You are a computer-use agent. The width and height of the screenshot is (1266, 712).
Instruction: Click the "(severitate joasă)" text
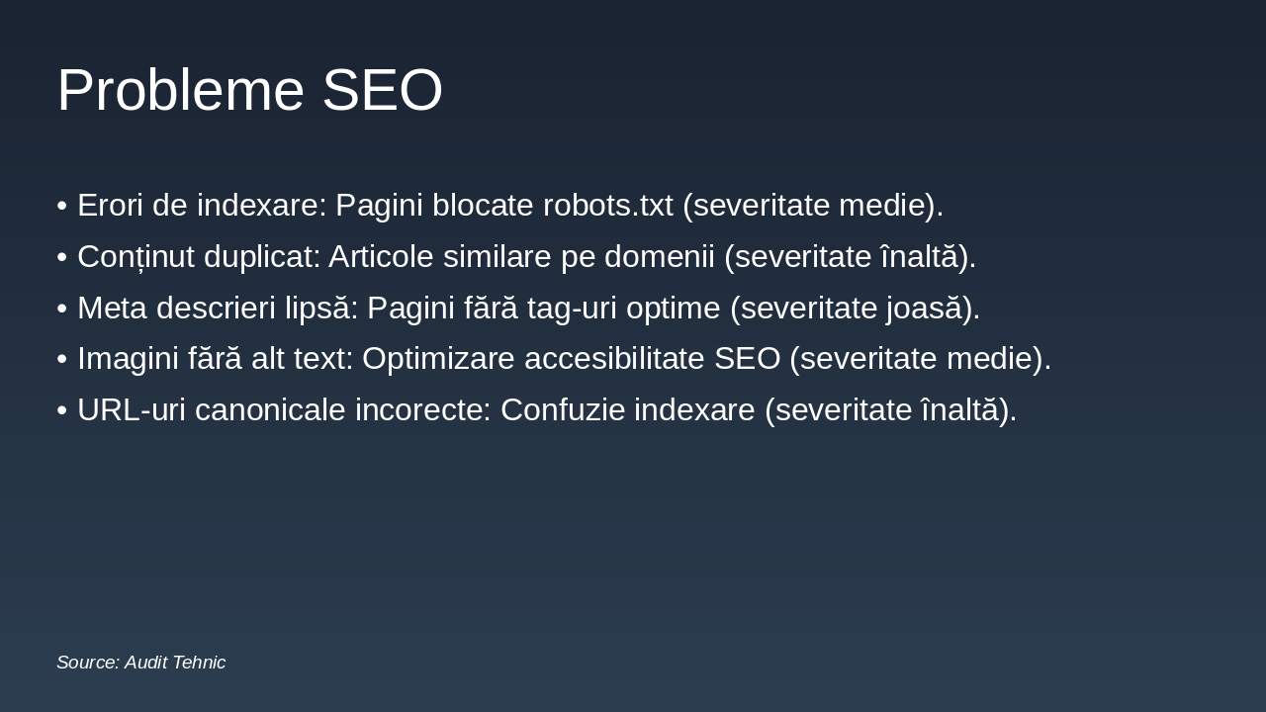click(x=854, y=309)
